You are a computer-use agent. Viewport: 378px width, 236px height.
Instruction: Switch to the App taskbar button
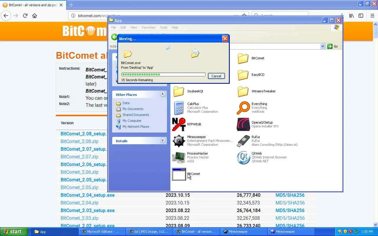point(55,232)
